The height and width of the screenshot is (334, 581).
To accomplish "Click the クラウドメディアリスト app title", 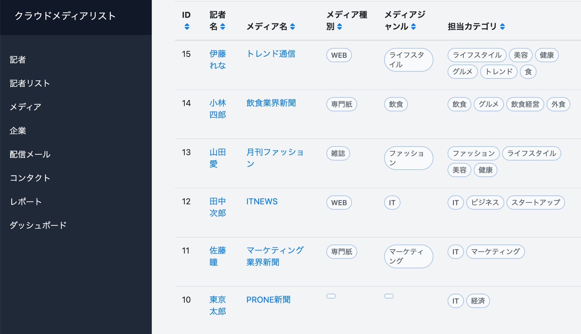I will point(65,16).
